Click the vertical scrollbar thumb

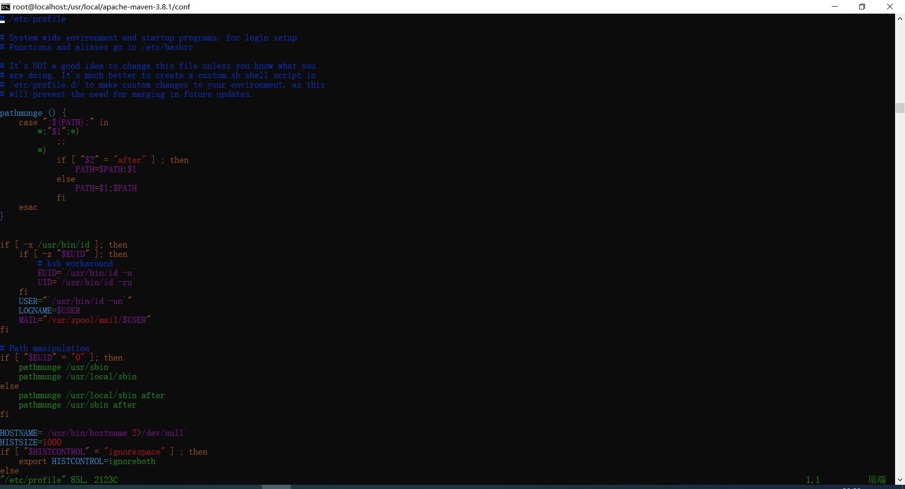(900, 108)
